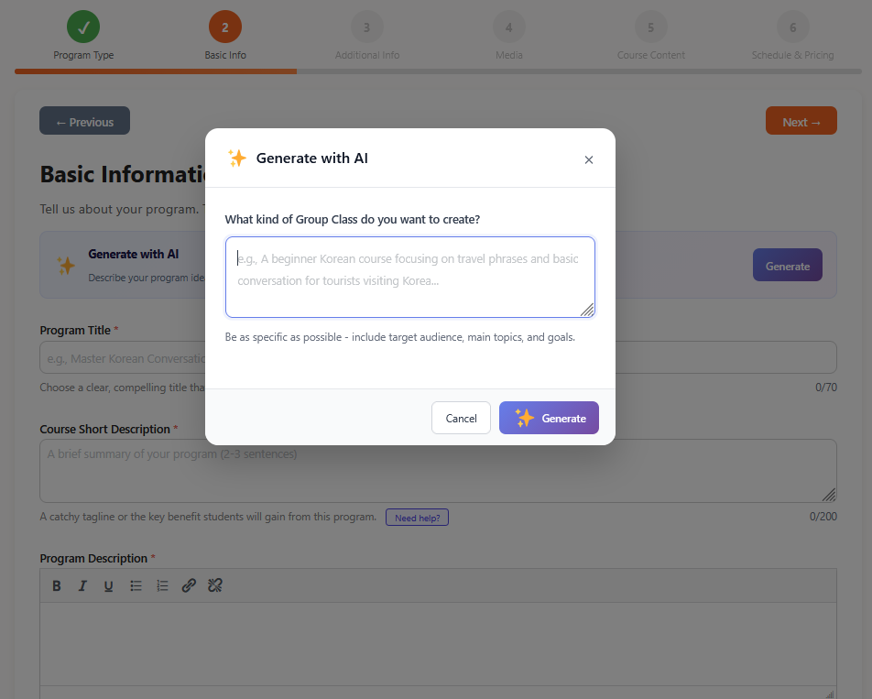
Task: Go to step 3 Additional Info
Action: [366, 27]
